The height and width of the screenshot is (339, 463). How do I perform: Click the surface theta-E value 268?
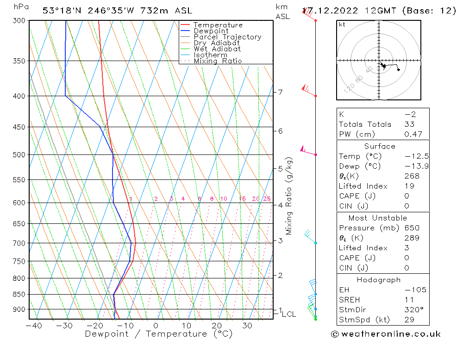(x=412, y=176)
